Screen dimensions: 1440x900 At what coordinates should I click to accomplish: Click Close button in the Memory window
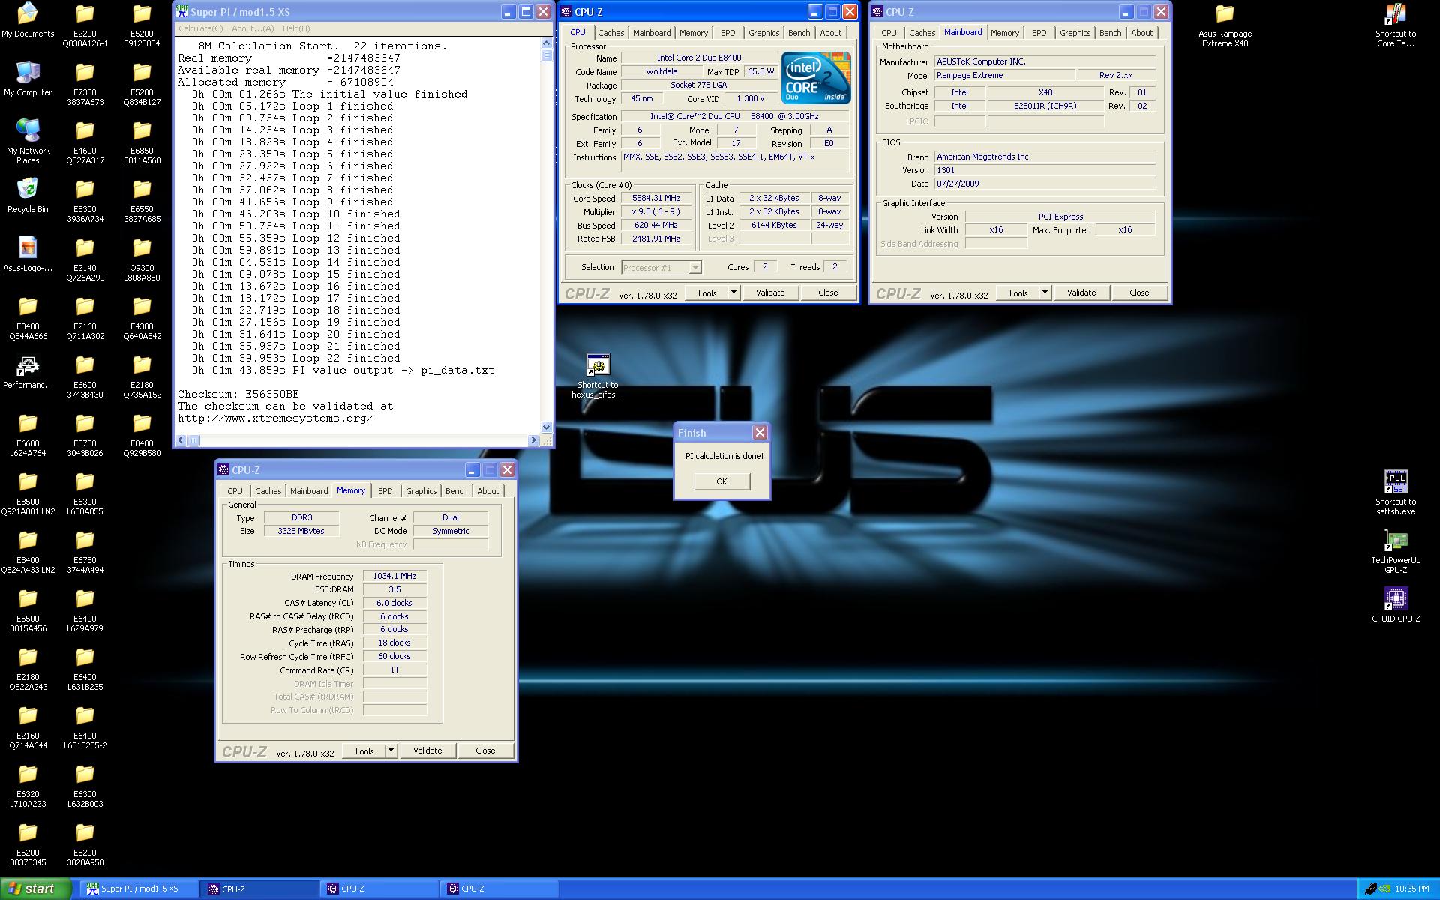485,751
